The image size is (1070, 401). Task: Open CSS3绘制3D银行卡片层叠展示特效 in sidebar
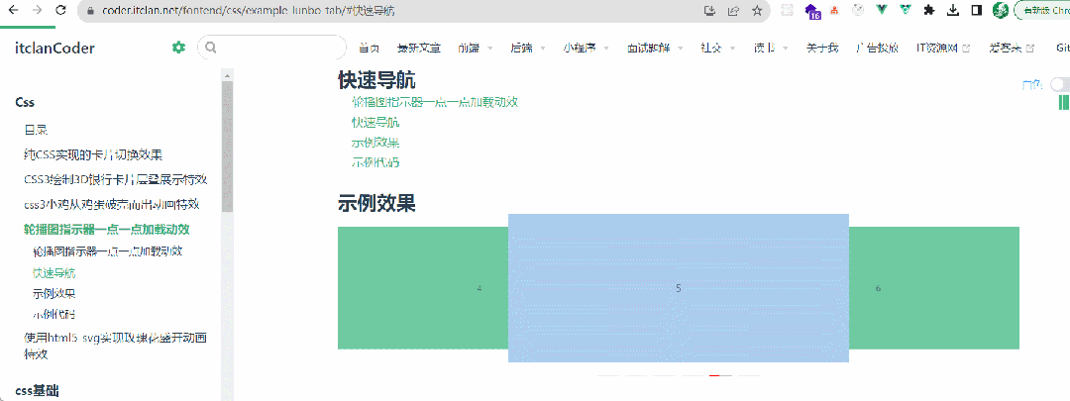115,179
